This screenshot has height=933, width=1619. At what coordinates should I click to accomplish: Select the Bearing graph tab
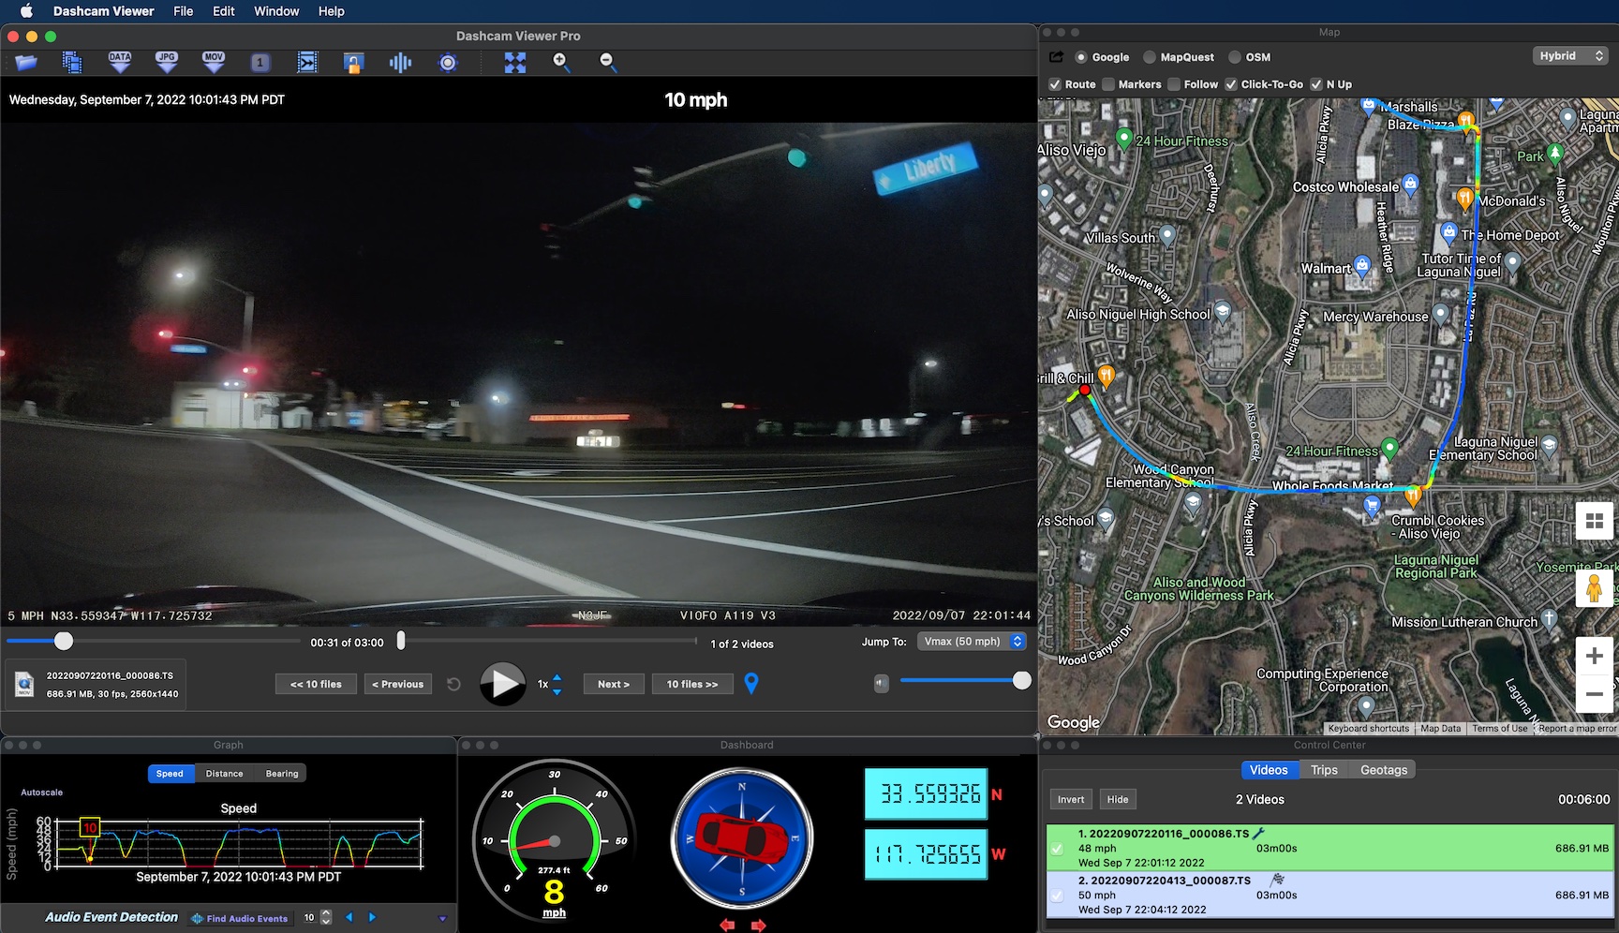pos(282,774)
